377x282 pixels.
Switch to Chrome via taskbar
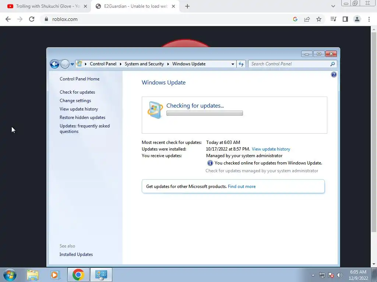click(x=78, y=275)
